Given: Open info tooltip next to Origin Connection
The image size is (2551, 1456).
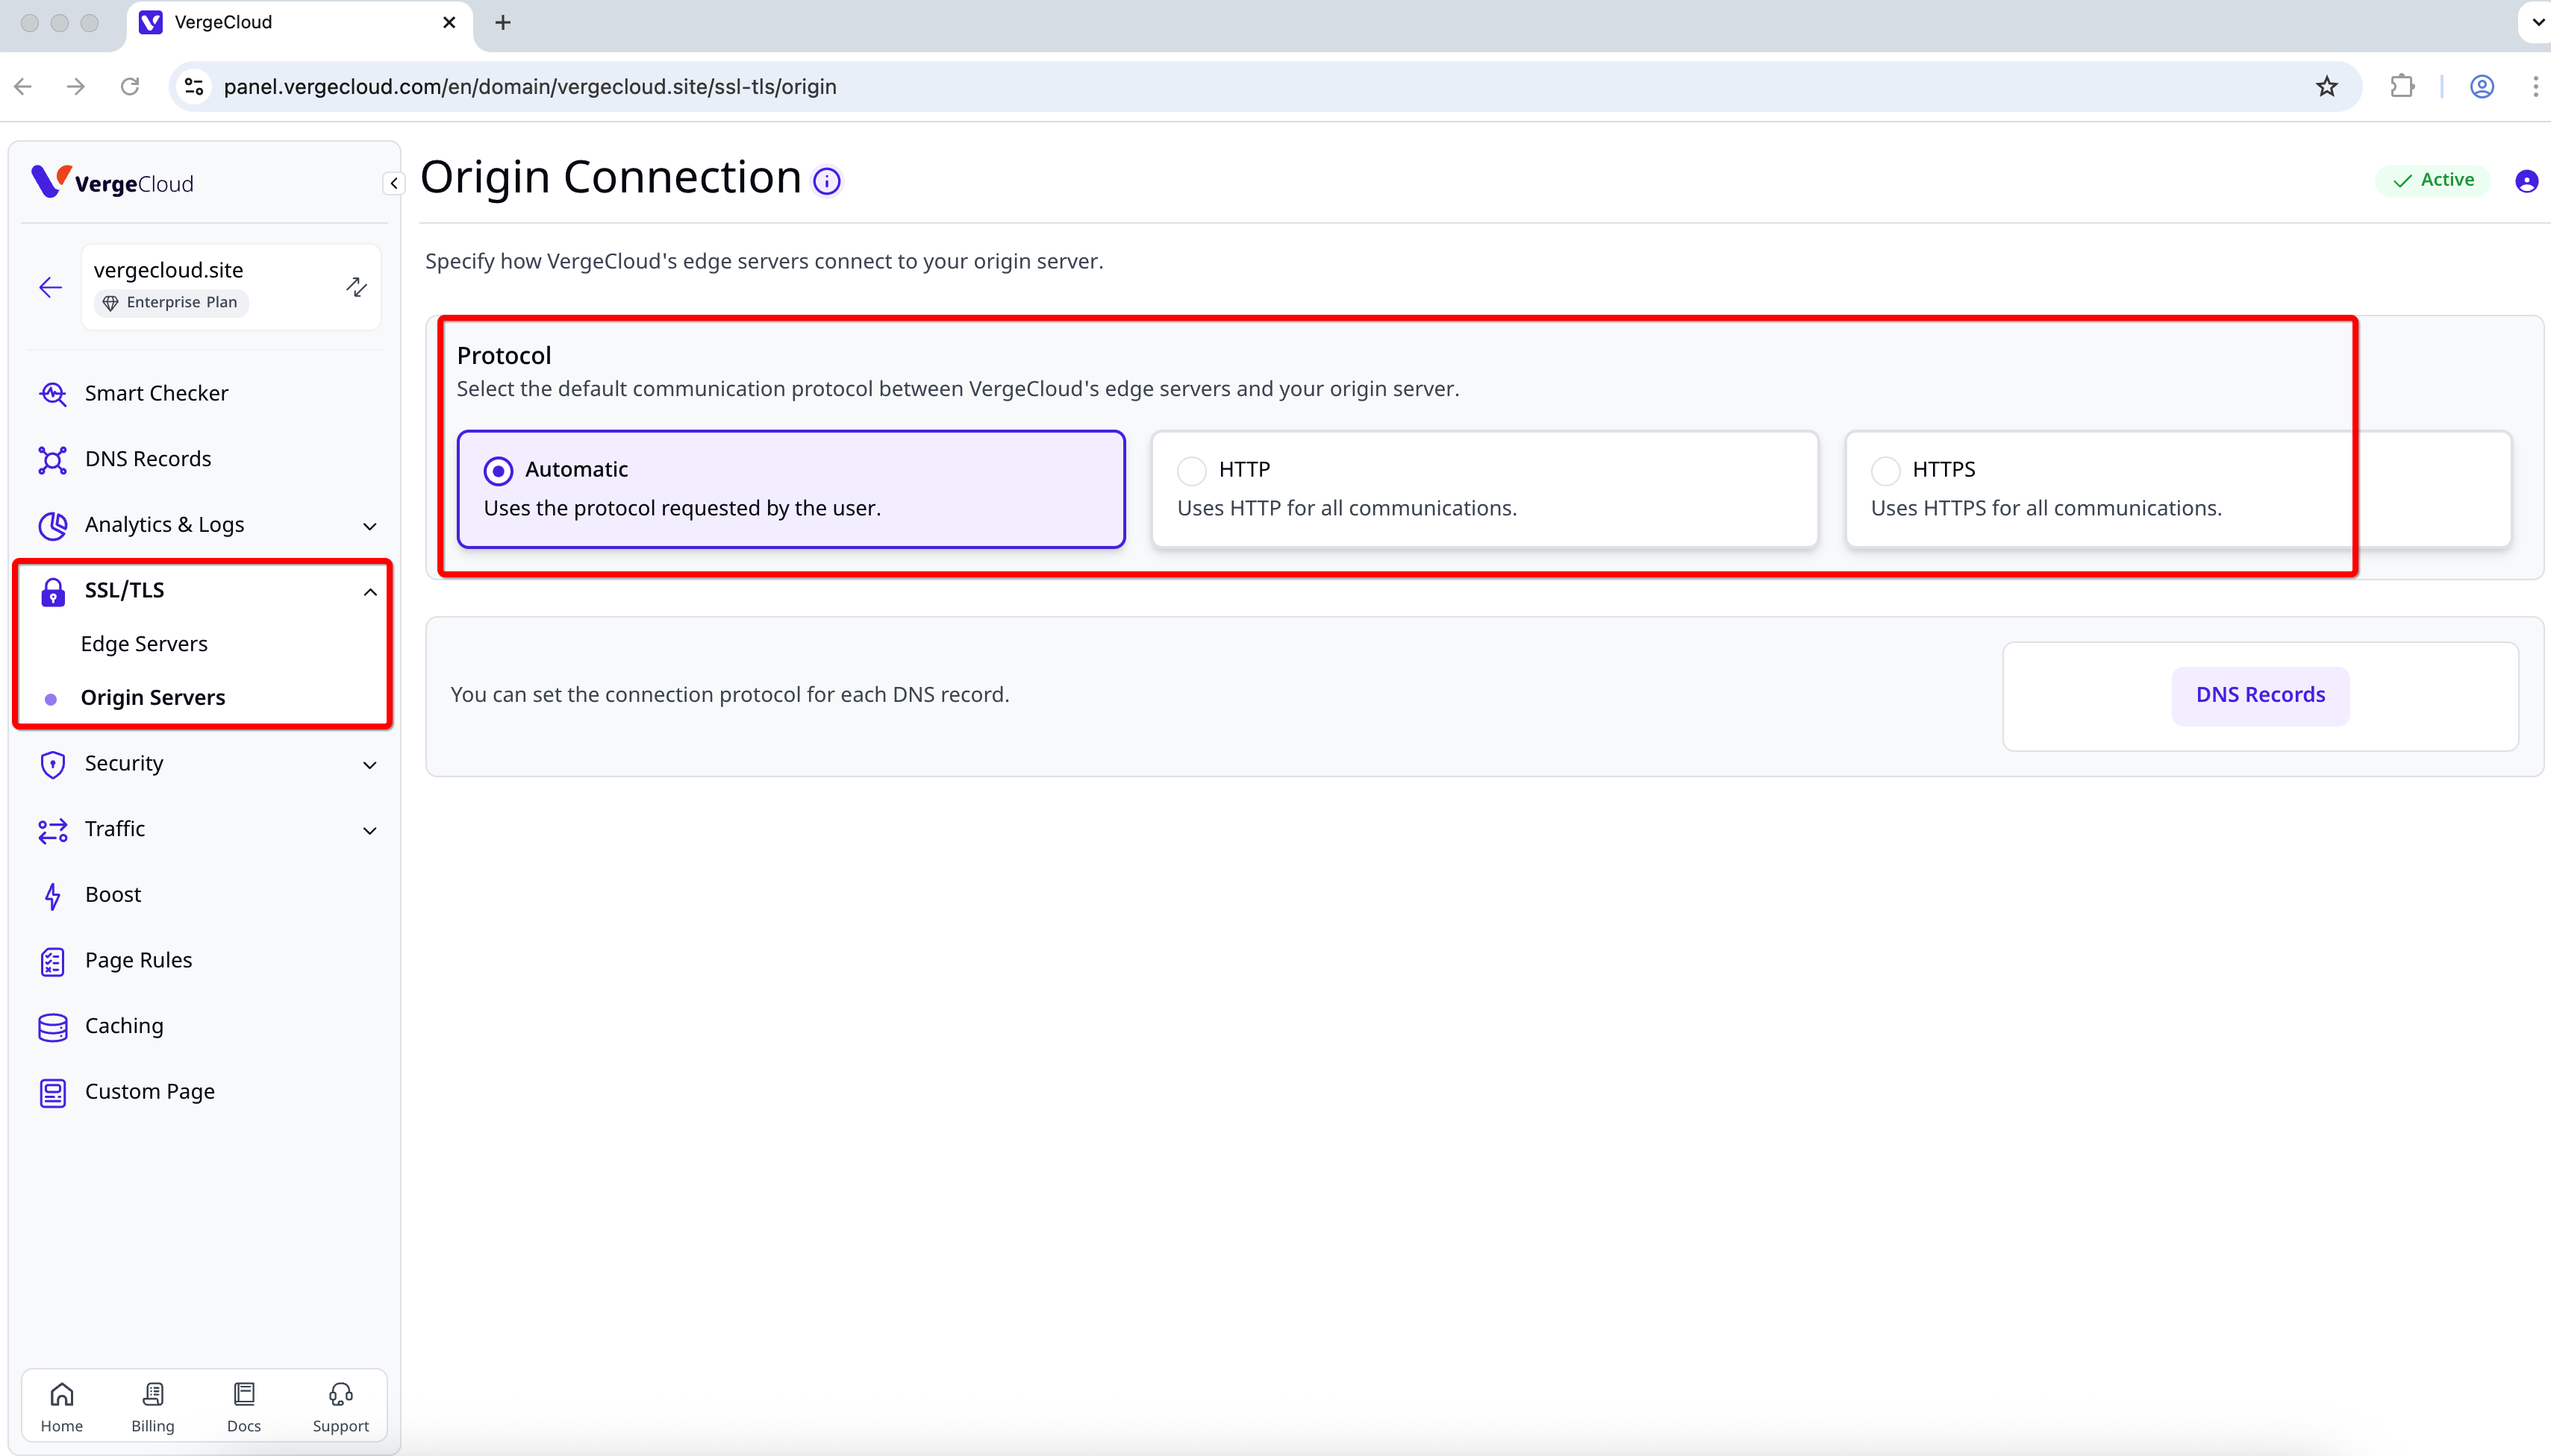Looking at the screenshot, I should [x=826, y=181].
